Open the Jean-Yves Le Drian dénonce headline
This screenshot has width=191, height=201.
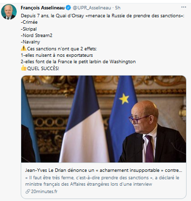tap(104, 170)
